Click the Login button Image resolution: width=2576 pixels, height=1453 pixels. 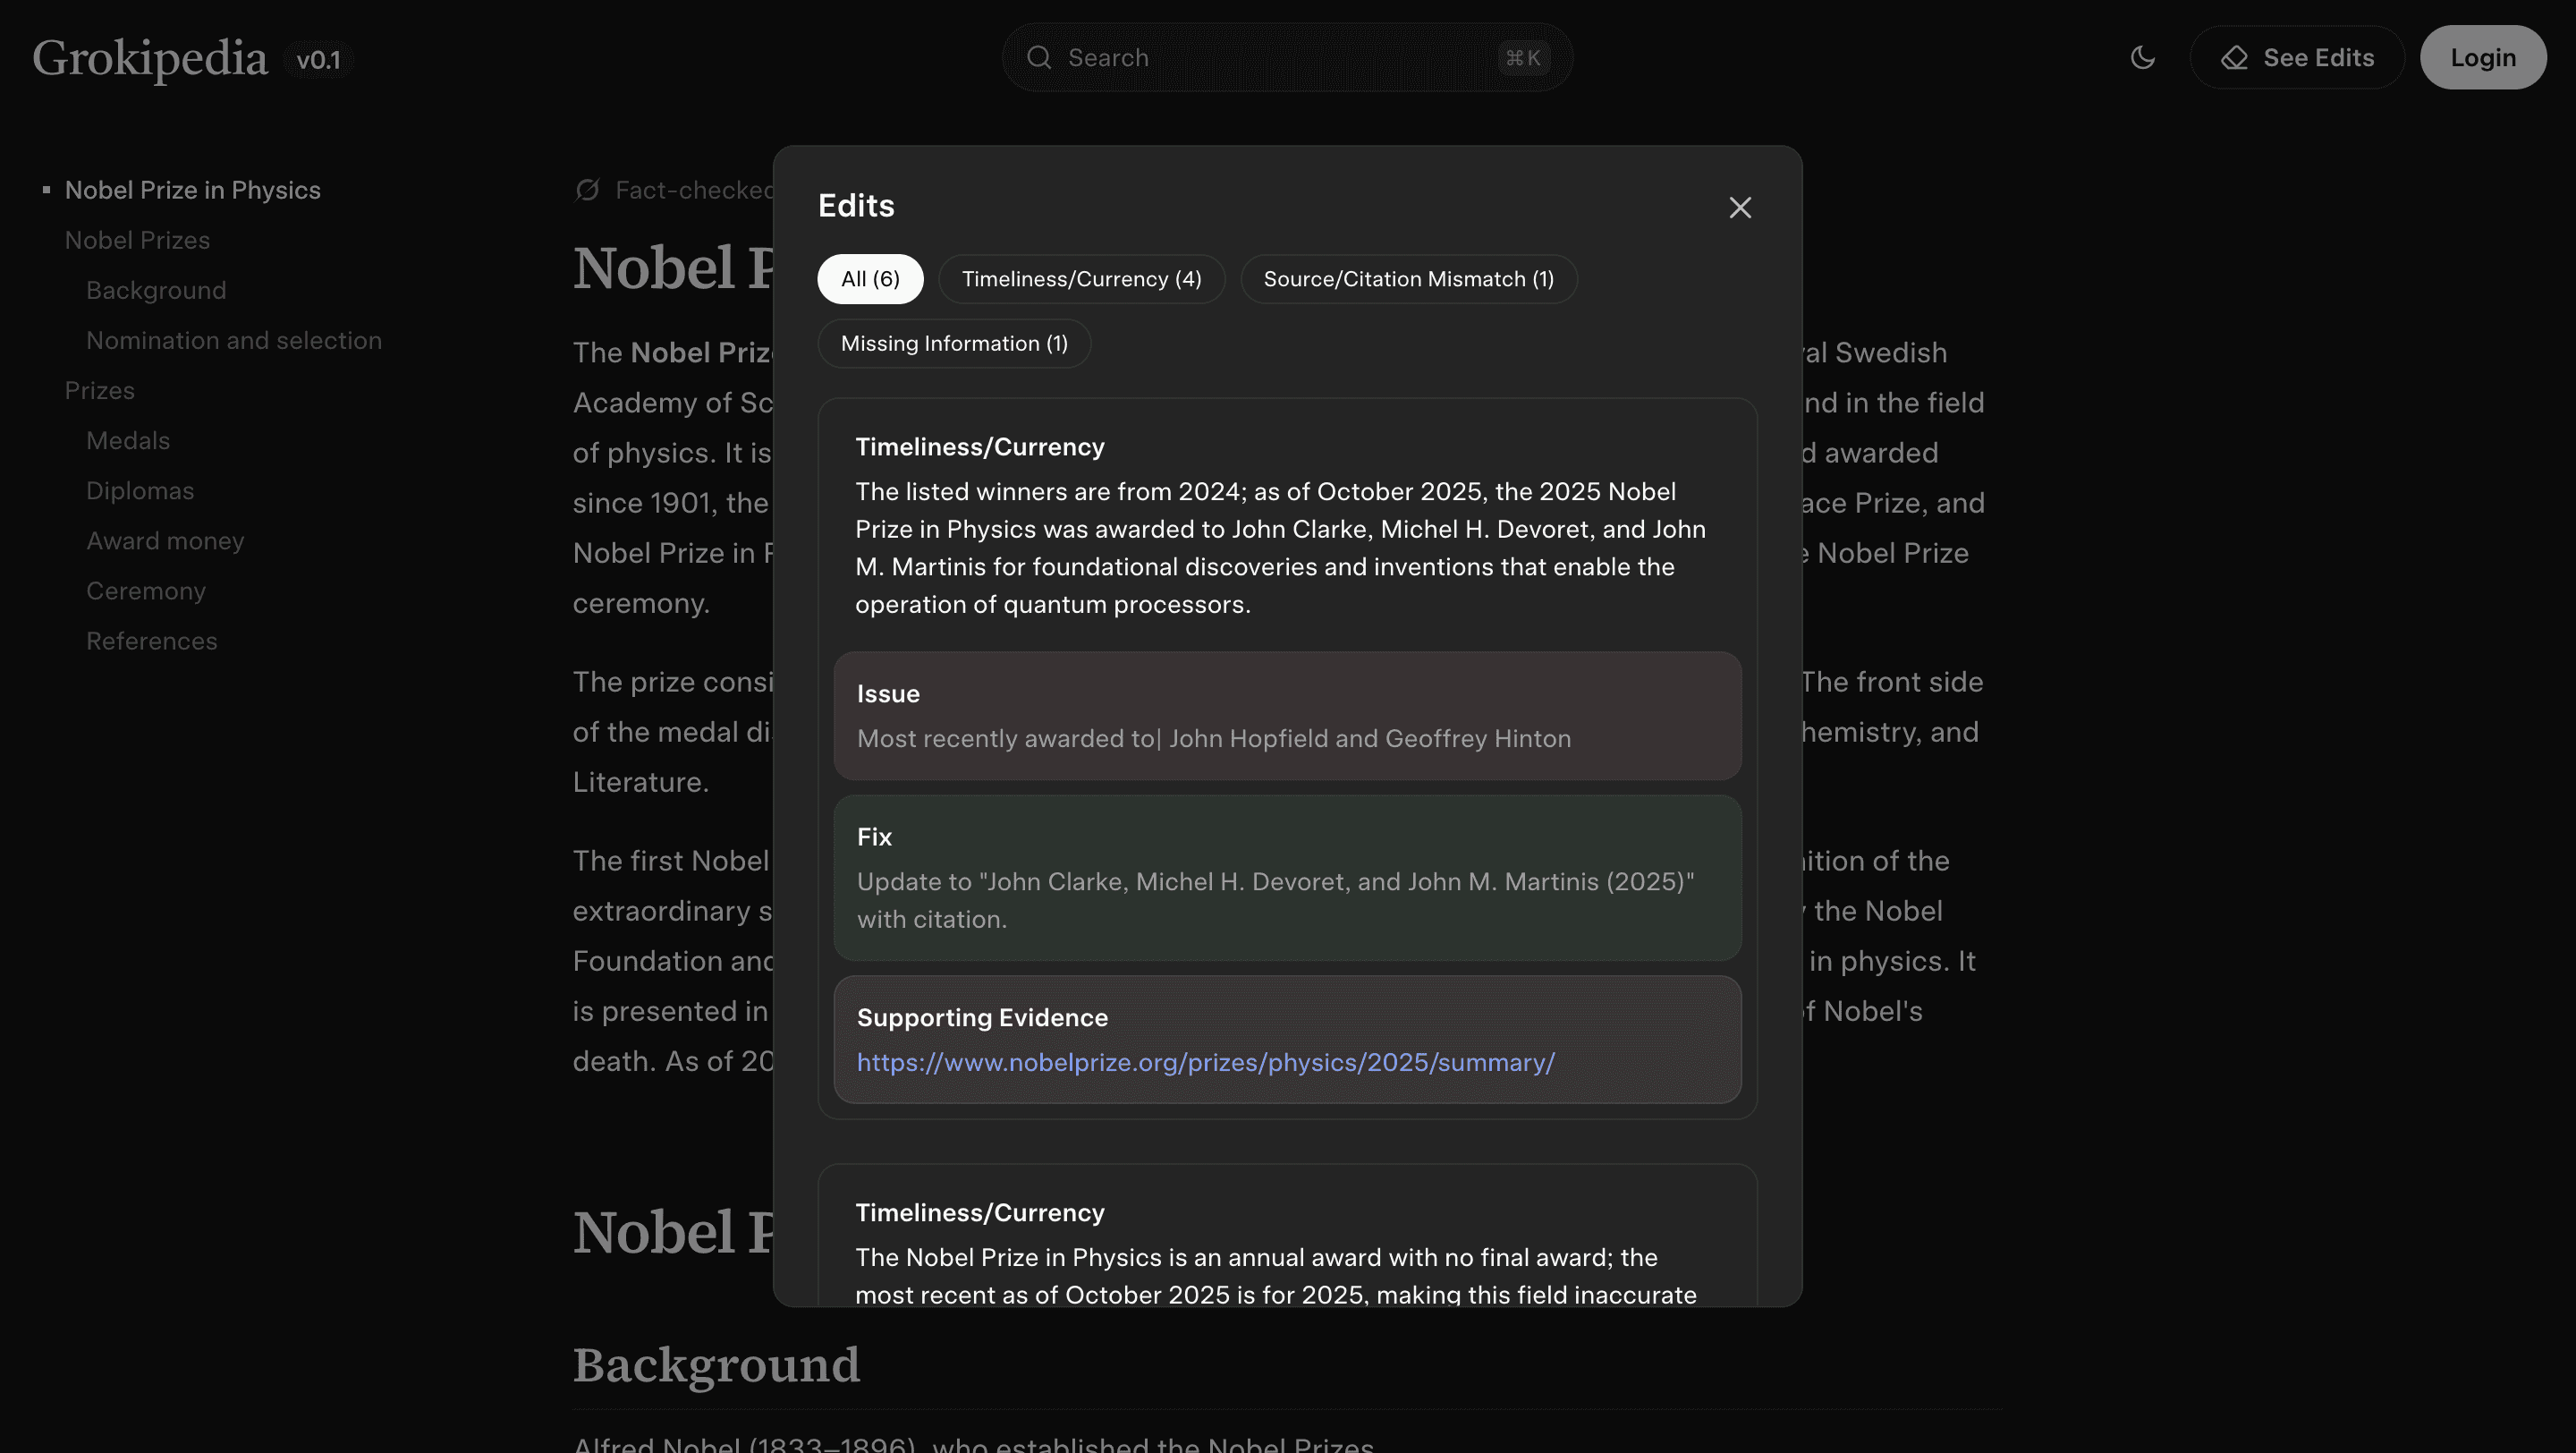[x=2483, y=57]
